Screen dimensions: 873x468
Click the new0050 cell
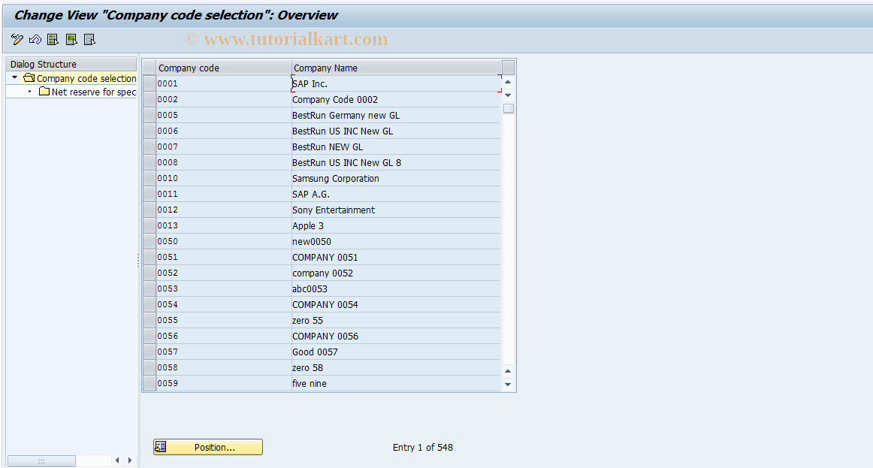pos(396,242)
